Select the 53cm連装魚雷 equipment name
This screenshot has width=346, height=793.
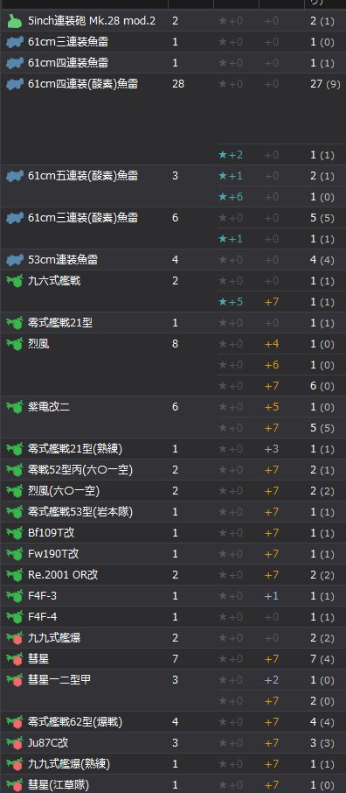coord(63,260)
